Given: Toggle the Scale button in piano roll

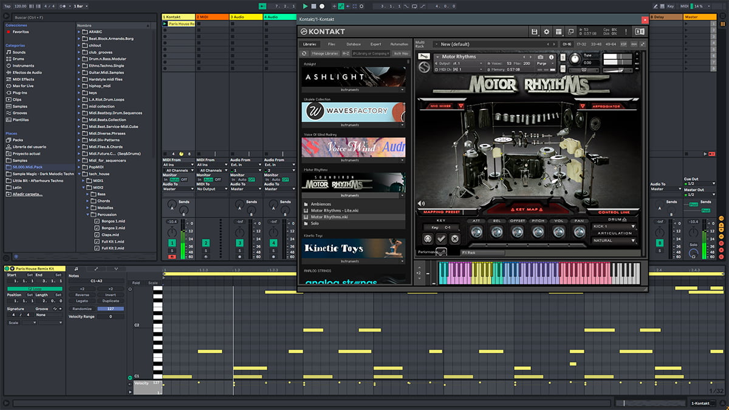Looking at the screenshot, I should click(x=153, y=282).
